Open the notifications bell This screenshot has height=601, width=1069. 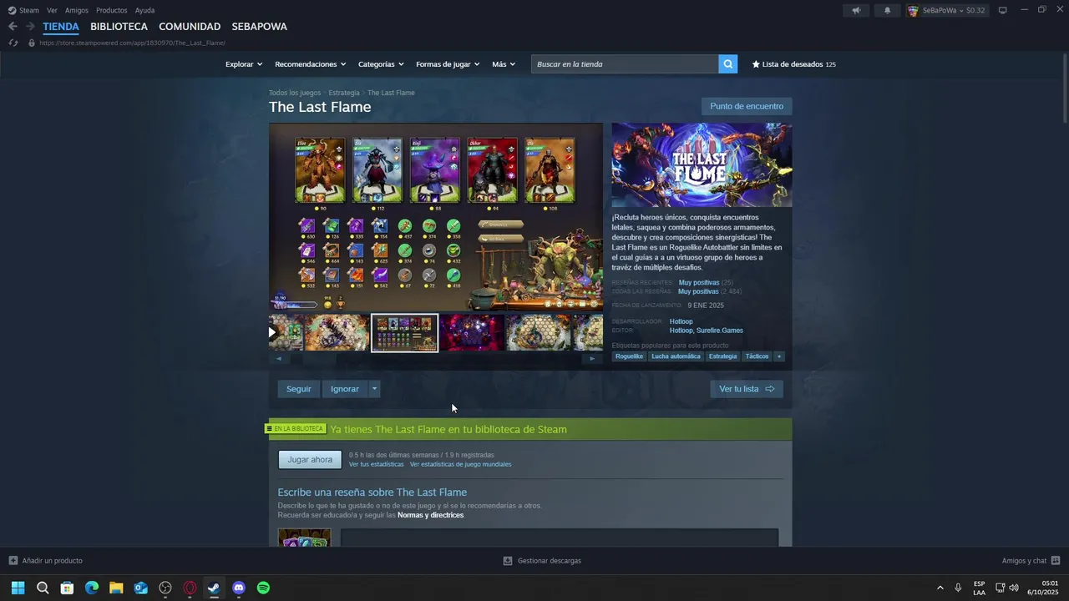coord(887,10)
